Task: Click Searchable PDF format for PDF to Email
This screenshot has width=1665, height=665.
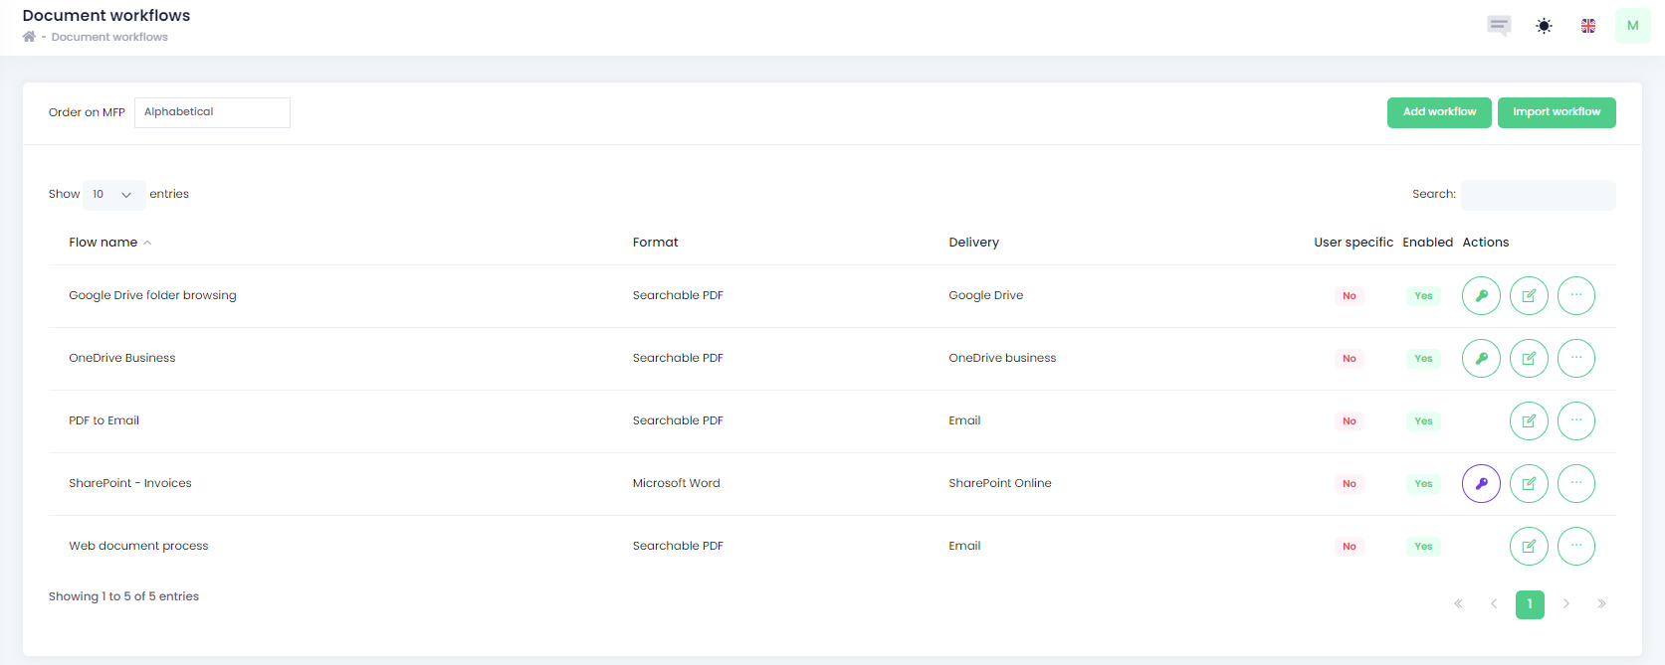Action: click(x=678, y=420)
